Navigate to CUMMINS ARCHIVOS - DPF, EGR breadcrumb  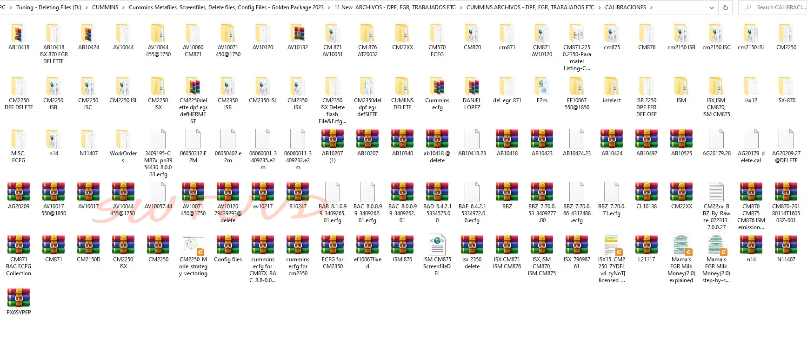(530, 7)
